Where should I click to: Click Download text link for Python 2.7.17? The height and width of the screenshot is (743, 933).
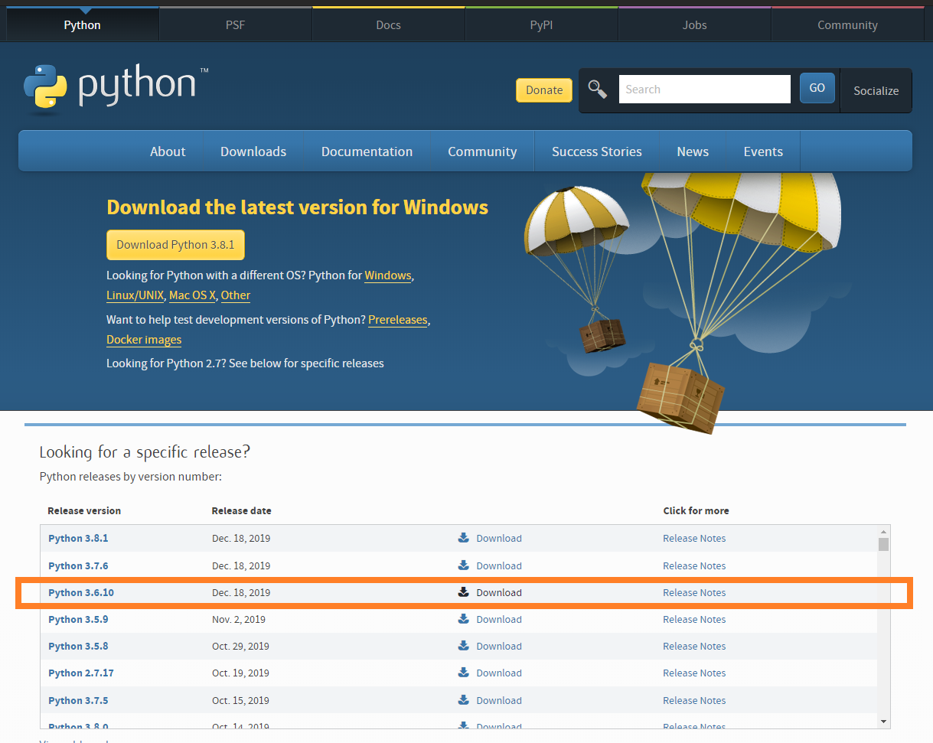[499, 673]
